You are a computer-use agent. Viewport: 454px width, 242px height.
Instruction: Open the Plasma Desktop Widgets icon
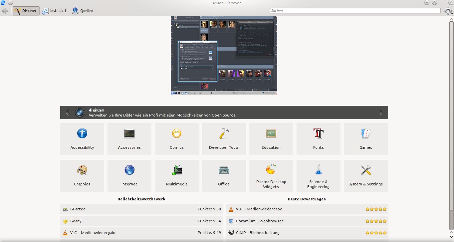(x=271, y=169)
